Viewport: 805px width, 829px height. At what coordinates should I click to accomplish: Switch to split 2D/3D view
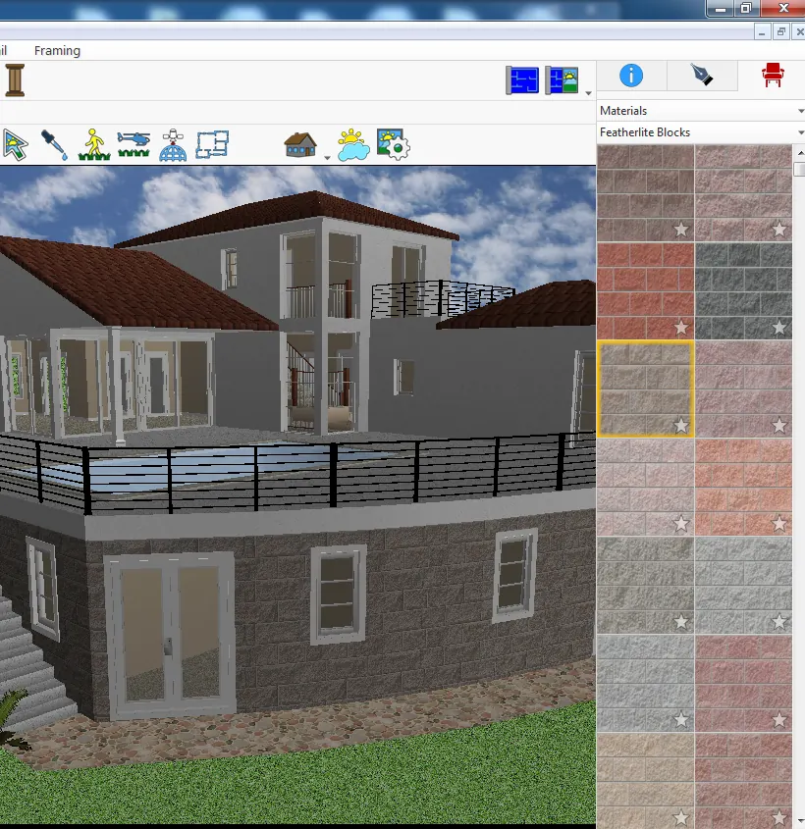pos(562,80)
